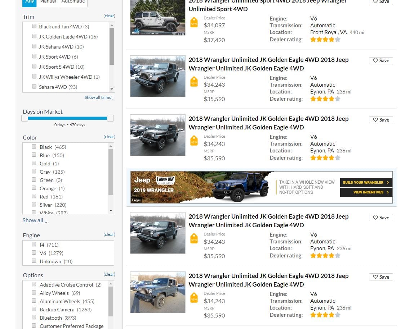Image resolution: width=405 pixels, height=329 pixels.
Task: Filter by Black color
Action: click(34, 146)
